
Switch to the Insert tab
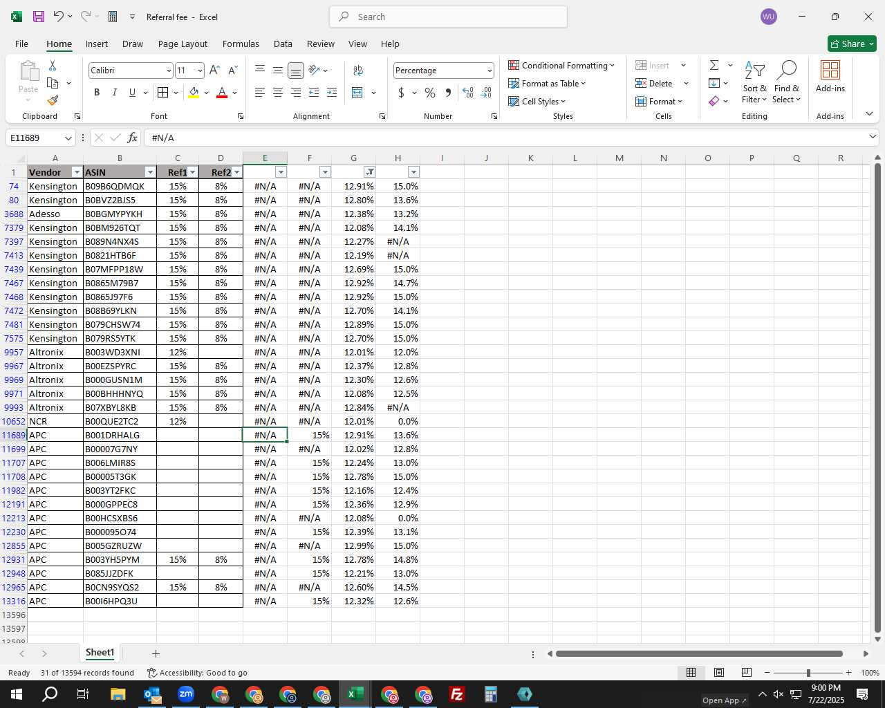click(x=97, y=44)
